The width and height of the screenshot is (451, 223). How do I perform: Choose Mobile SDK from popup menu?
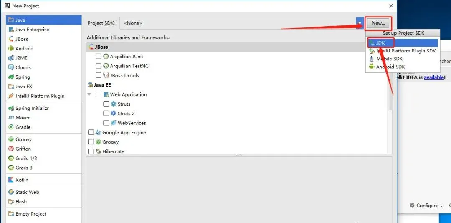click(x=403, y=59)
